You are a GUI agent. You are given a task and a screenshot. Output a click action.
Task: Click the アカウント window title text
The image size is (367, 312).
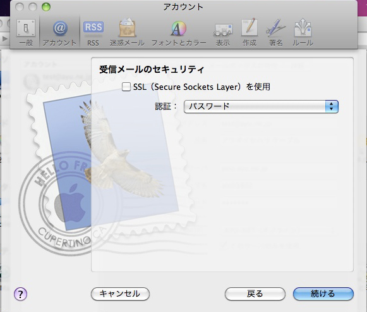click(x=183, y=7)
